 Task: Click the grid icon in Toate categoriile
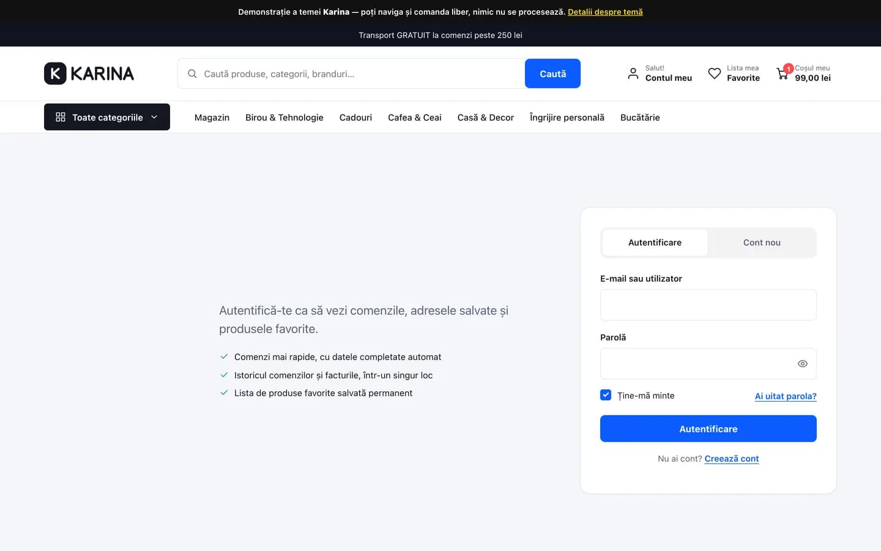(61, 117)
